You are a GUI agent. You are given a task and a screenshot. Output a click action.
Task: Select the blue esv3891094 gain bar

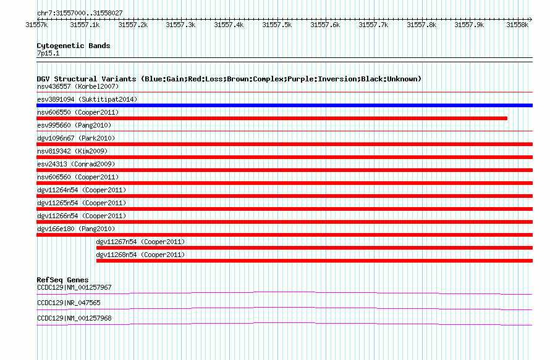(x=284, y=105)
